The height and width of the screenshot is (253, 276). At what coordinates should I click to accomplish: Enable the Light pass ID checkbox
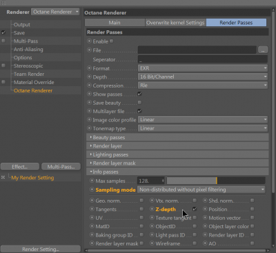click(195, 234)
